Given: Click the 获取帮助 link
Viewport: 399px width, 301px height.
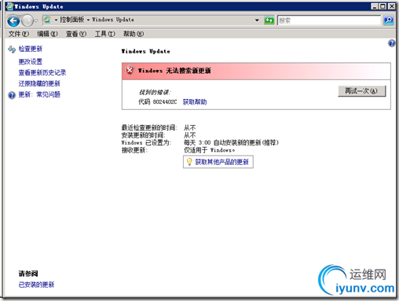Looking at the screenshot, I should 195,101.
